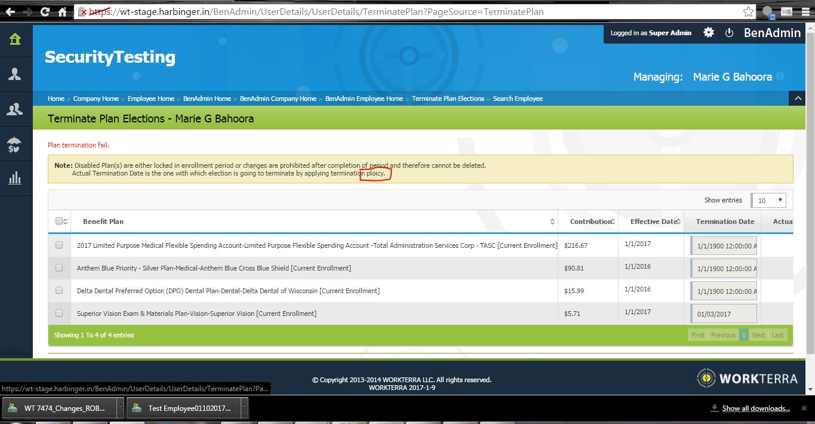Collapse the header with the arrow toggle

tap(797, 99)
